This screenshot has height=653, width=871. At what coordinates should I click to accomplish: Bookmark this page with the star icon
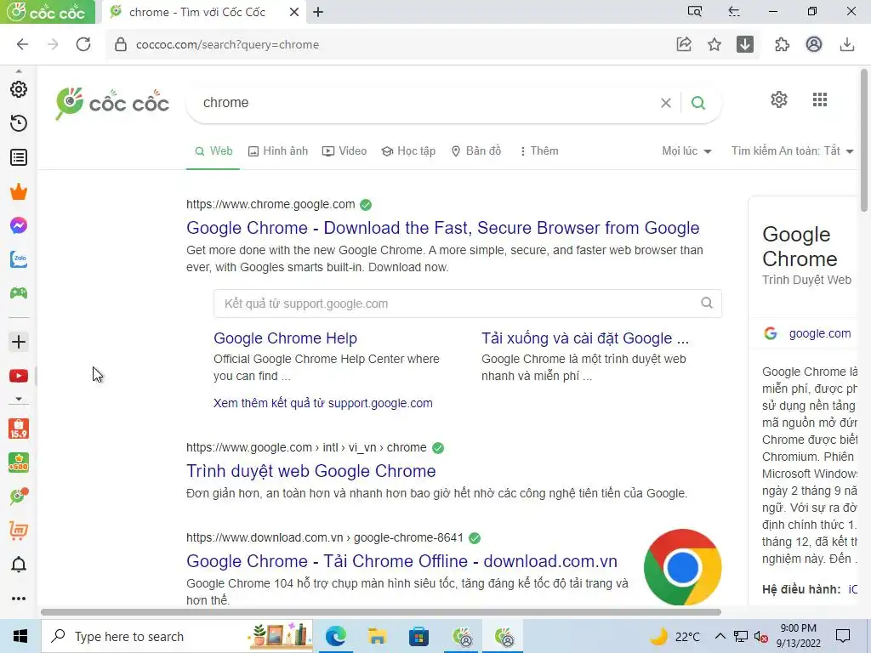pyautogui.click(x=714, y=44)
